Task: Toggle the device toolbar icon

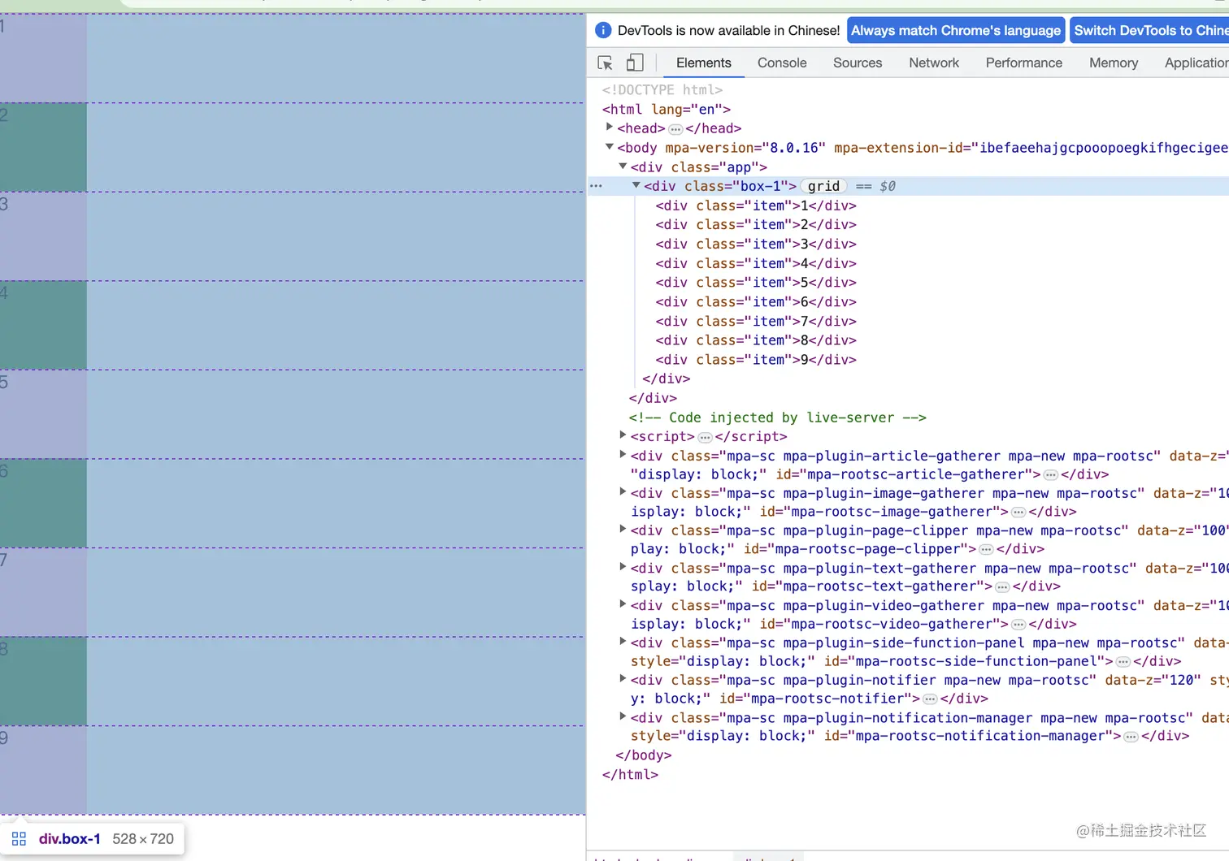Action: (635, 63)
